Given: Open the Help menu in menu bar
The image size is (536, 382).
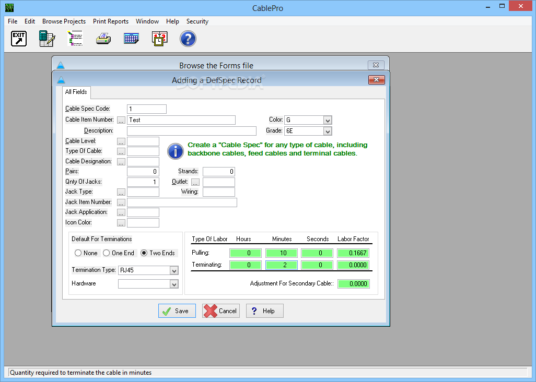Looking at the screenshot, I should tap(172, 21).
